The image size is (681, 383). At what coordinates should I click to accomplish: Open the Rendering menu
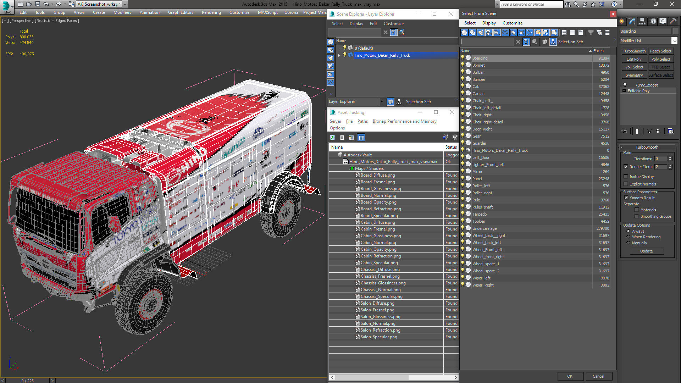coord(211,12)
